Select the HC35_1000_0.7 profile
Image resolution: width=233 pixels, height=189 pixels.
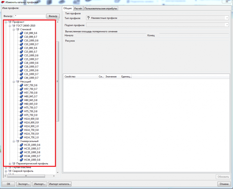pyautogui.click(x=32, y=148)
